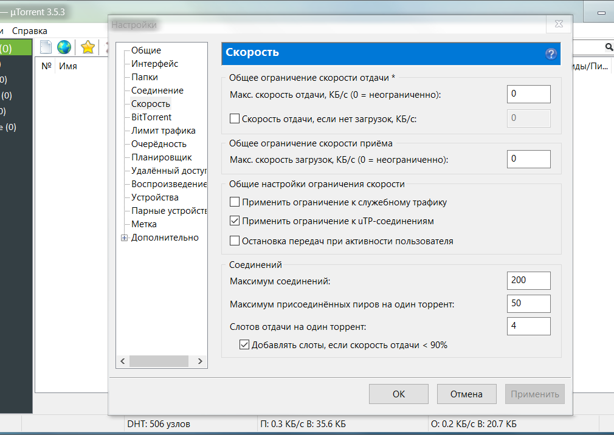Select Лимит трафика in settings tree
The image size is (614, 435).
[x=164, y=131]
